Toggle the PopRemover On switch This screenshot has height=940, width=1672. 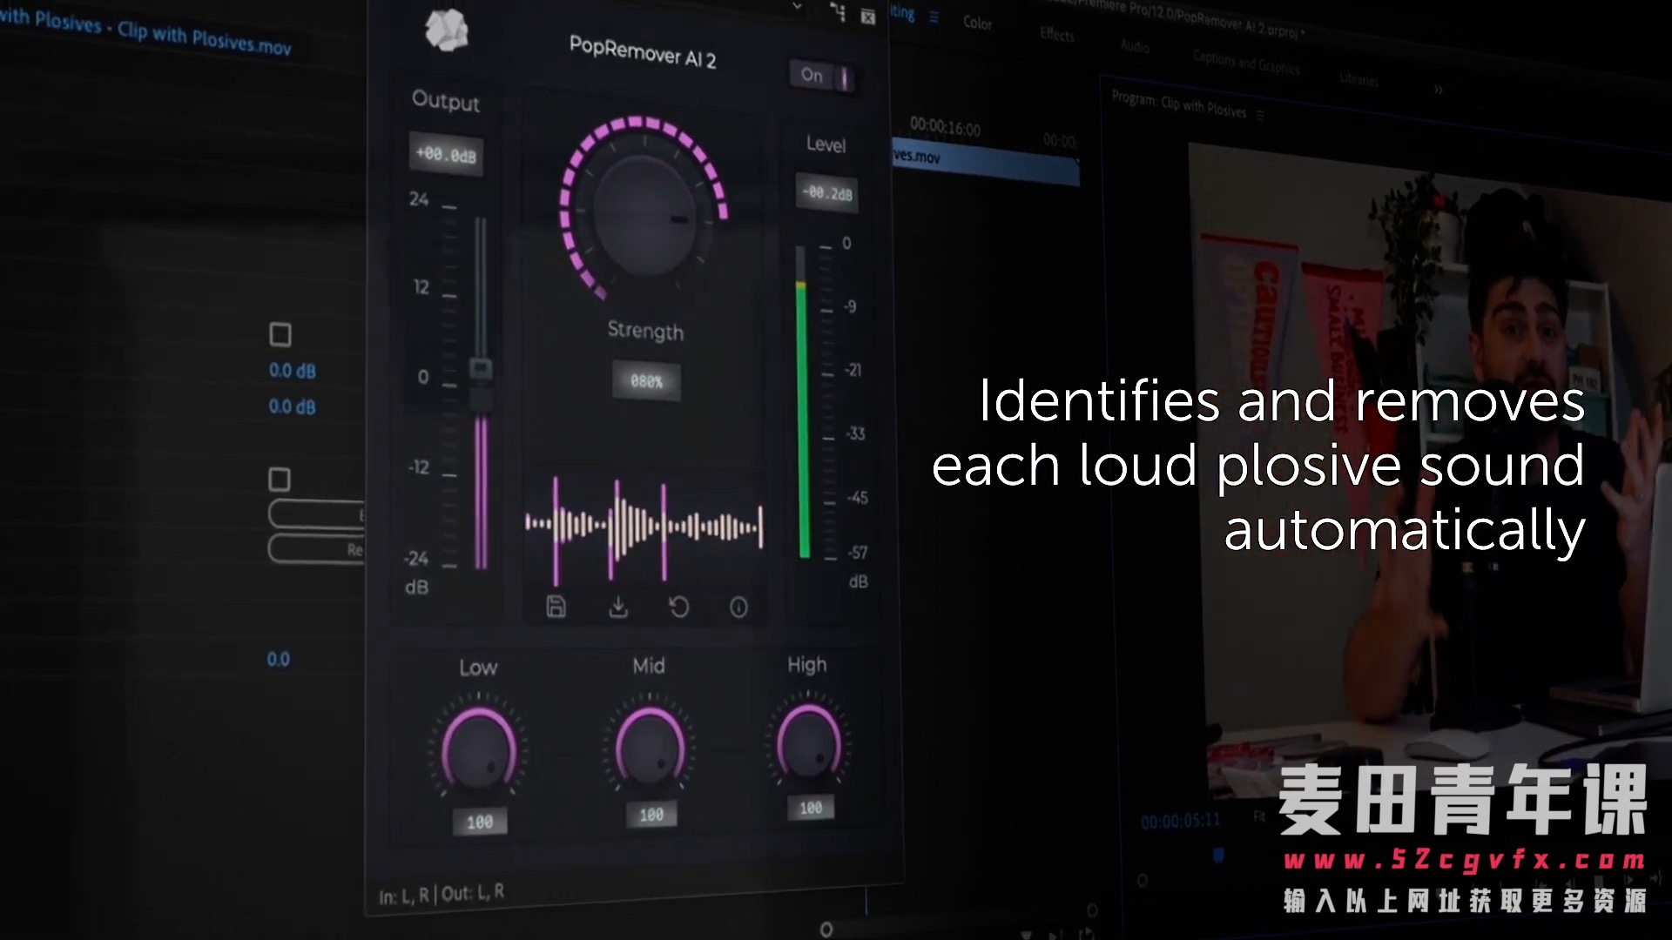[x=822, y=77]
